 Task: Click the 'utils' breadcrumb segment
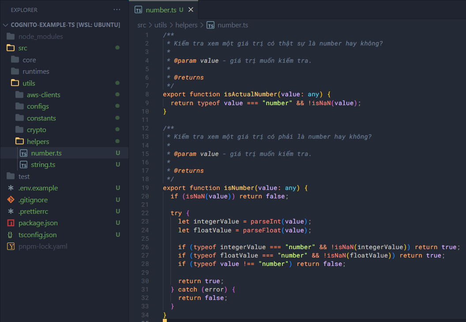(161, 25)
